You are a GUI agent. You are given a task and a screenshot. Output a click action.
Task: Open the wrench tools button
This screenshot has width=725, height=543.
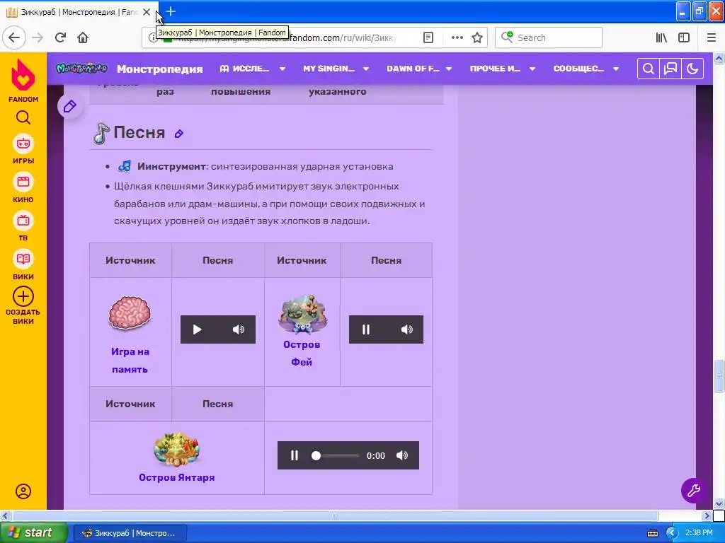click(693, 491)
